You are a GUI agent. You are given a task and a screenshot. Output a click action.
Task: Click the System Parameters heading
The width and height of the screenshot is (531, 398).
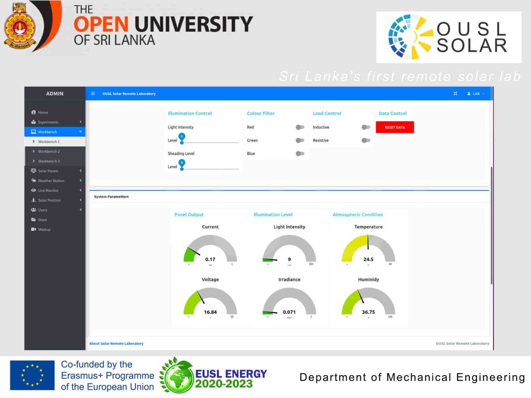tap(111, 196)
